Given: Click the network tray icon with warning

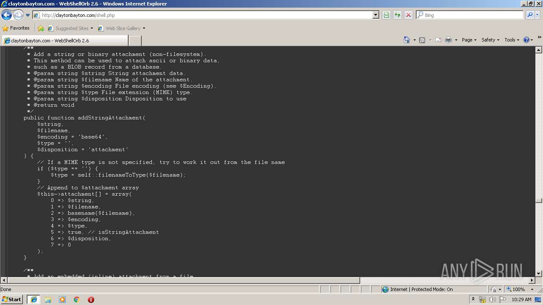Looking at the screenshot, I should [x=482, y=299].
